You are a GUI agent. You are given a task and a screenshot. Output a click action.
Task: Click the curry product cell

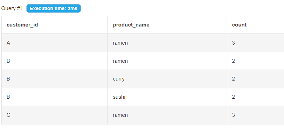pos(167,79)
